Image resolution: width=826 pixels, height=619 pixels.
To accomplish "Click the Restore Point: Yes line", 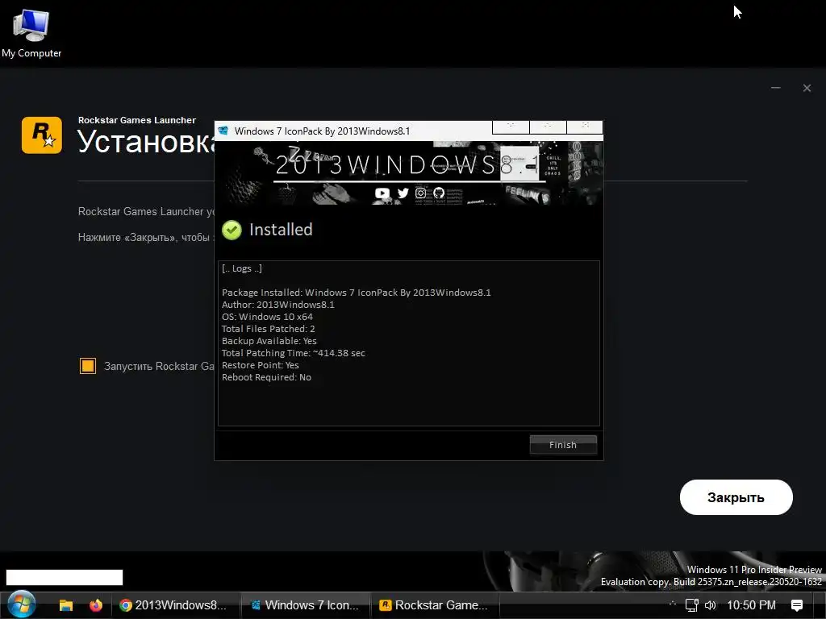I will [x=261, y=365].
